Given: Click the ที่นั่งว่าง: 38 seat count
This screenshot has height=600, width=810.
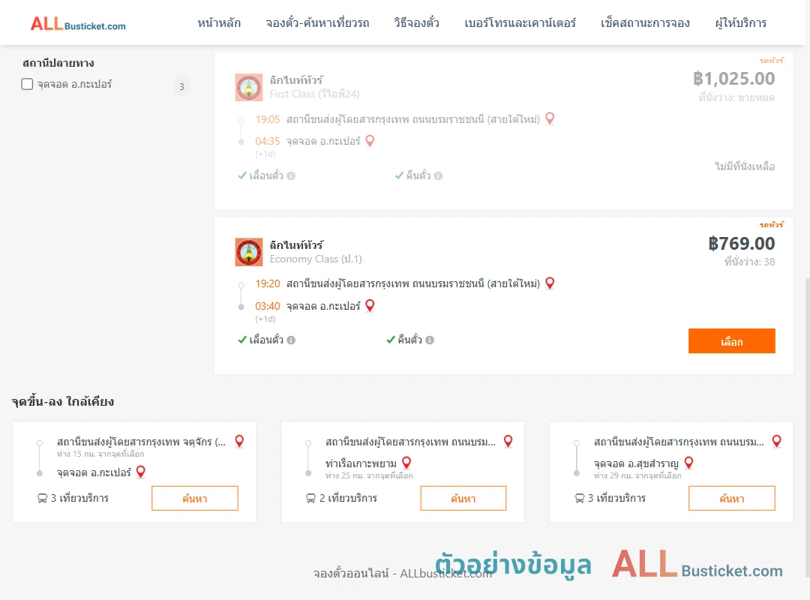Looking at the screenshot, I should coord(749,262).
